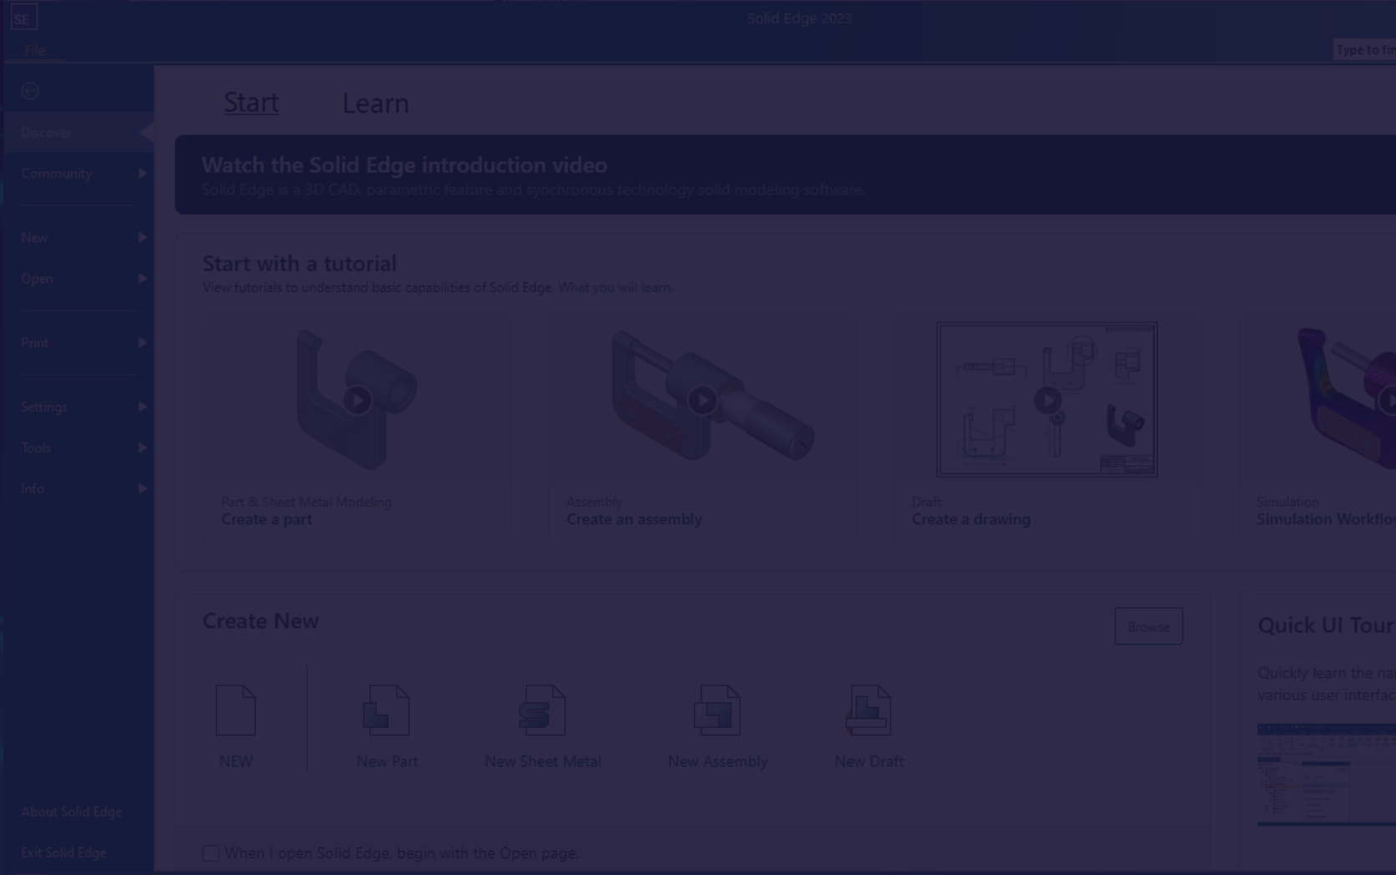Click the SE application logo icon

(23, 18)
